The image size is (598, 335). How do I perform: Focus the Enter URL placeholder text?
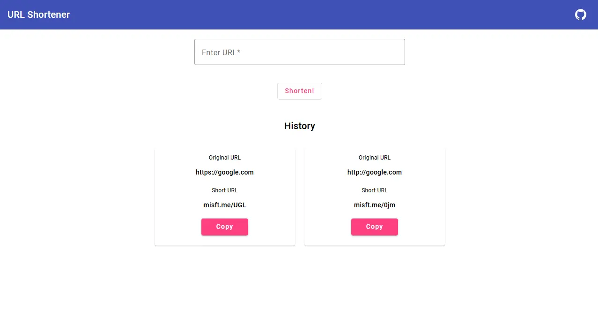coord(221,52)
